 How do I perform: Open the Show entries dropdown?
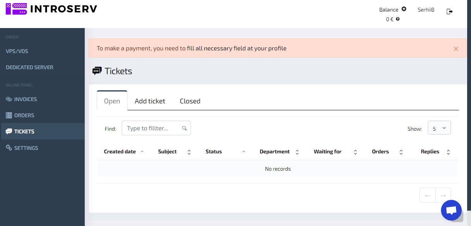pyautogui.click(x=439, y=128)
